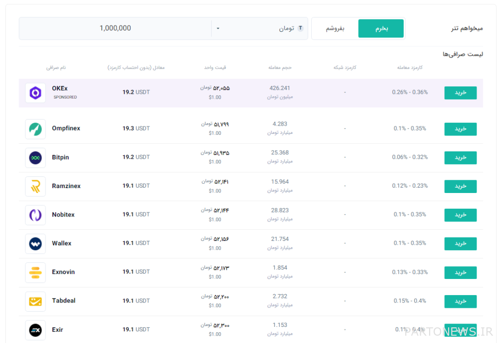This screenshot has width=501, height=343.
Task: Click the 0.15% - 0.4% fee for Tabdeal
Action: (410, 301)
